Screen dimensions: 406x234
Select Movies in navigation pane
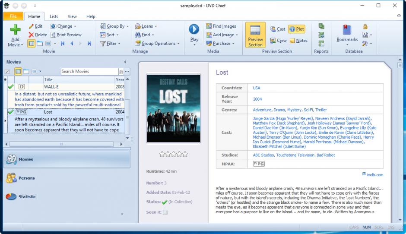(67, 159)
